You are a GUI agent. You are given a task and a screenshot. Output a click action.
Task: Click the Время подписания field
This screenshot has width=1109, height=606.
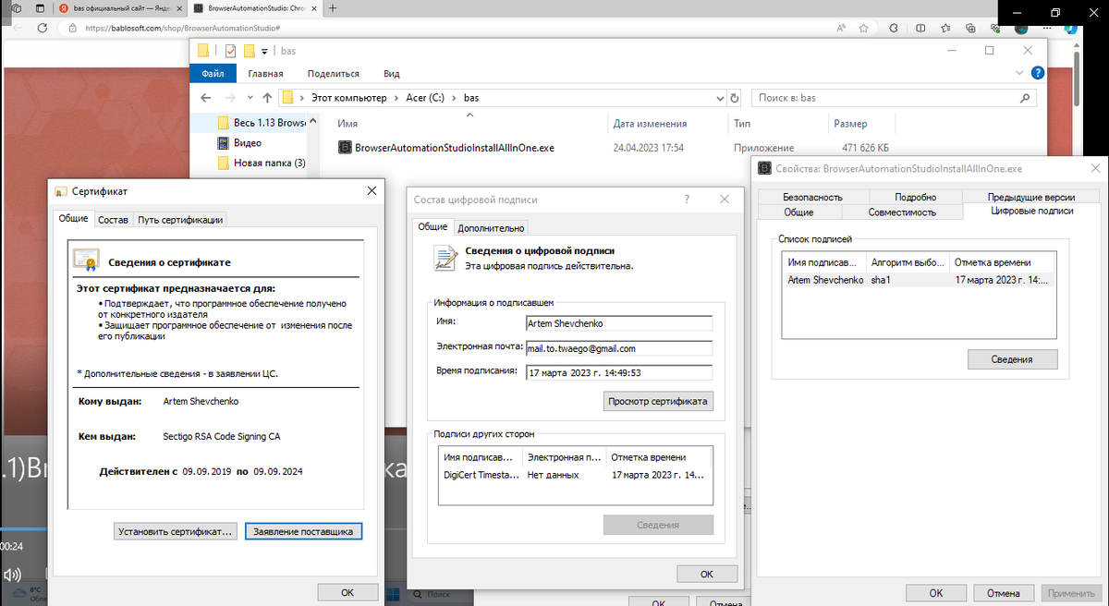point(618,373)
